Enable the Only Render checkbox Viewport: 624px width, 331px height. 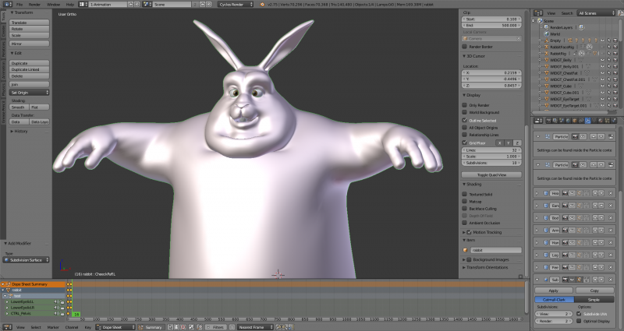pos(464,105)
